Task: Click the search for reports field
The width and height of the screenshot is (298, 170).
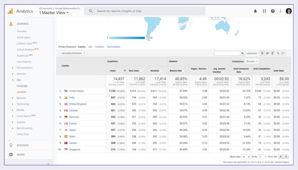Action: pos(144,11)
